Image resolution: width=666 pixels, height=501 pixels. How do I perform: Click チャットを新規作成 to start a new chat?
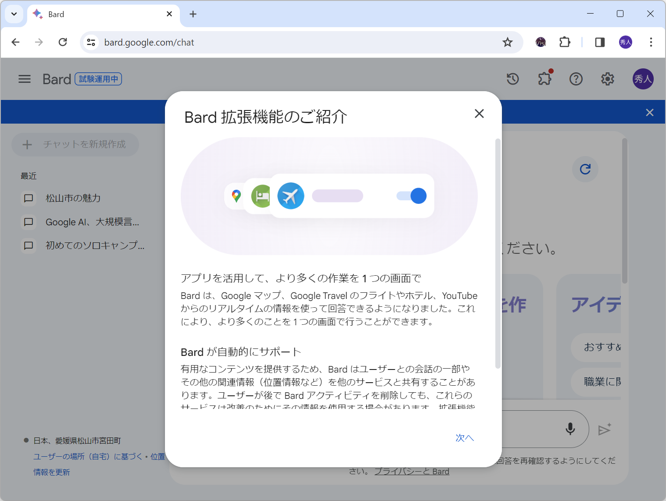pos(75,145)
